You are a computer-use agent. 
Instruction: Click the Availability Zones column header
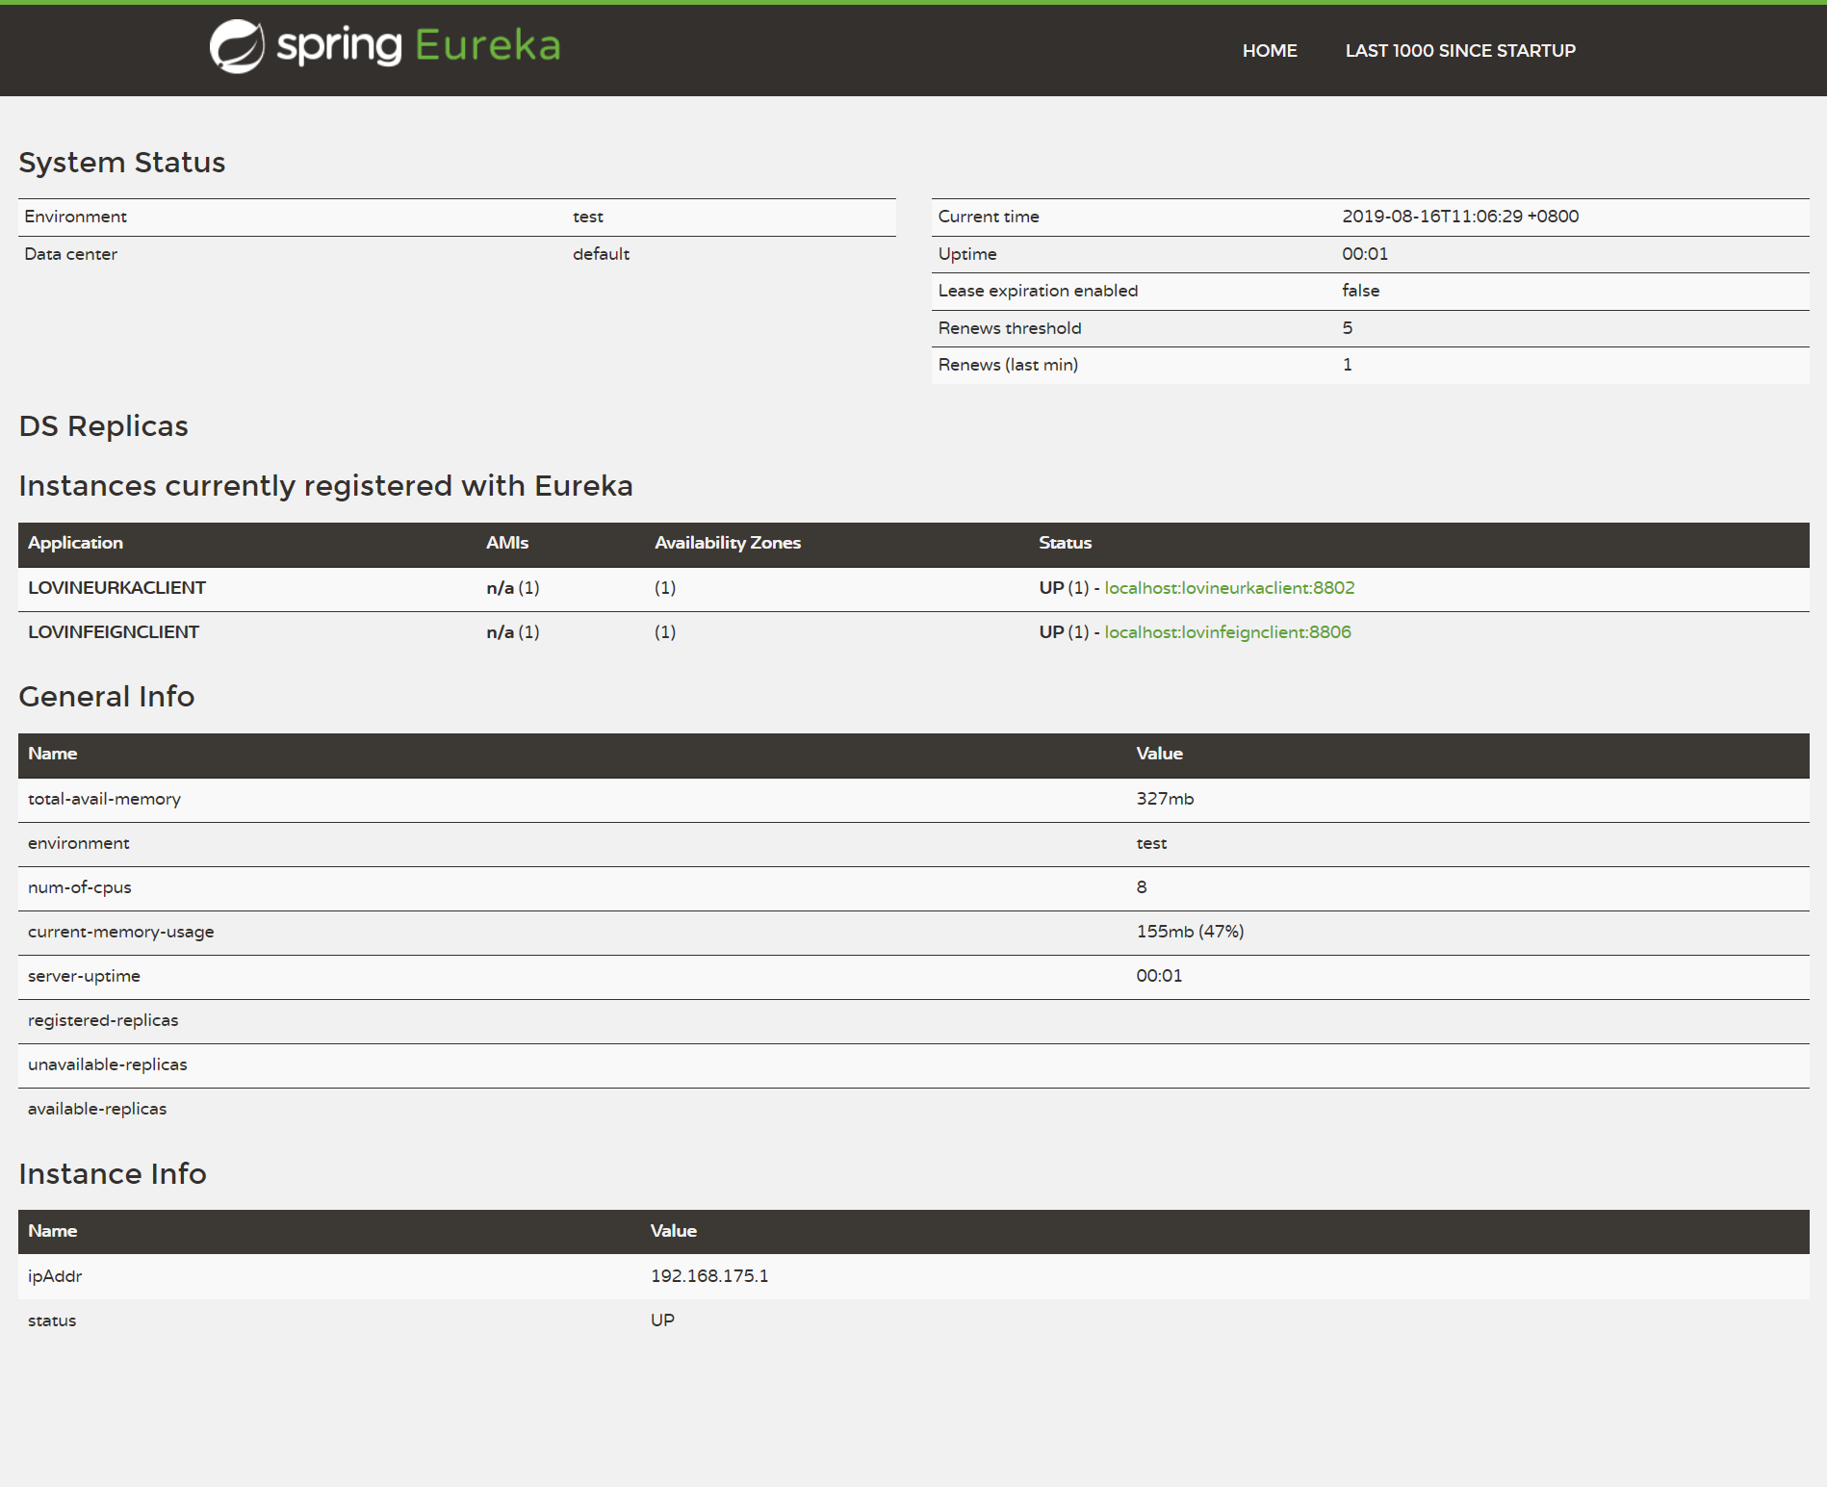(728, 543)
